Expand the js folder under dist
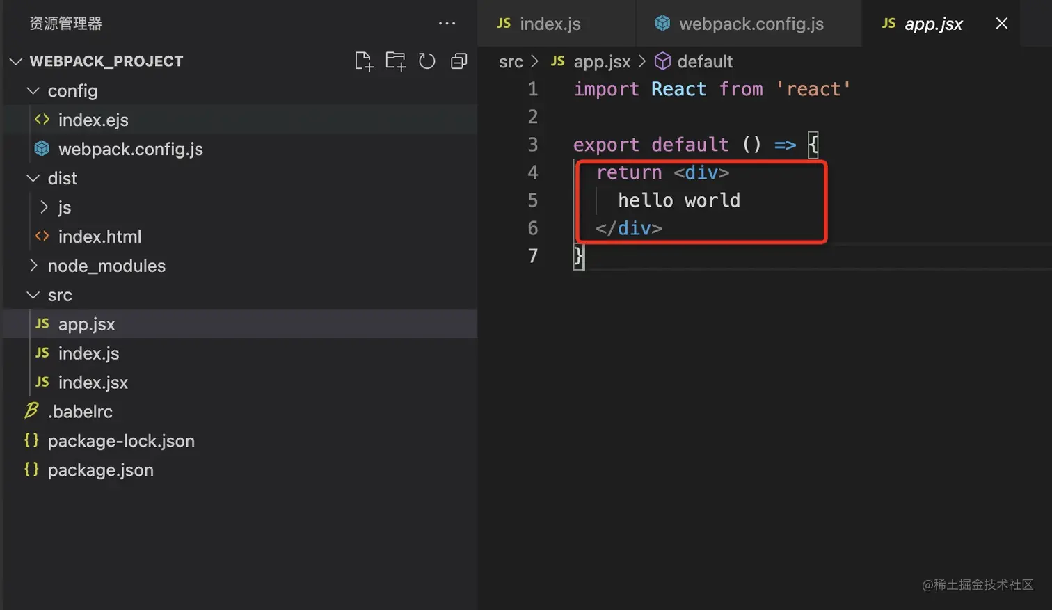 44,207
